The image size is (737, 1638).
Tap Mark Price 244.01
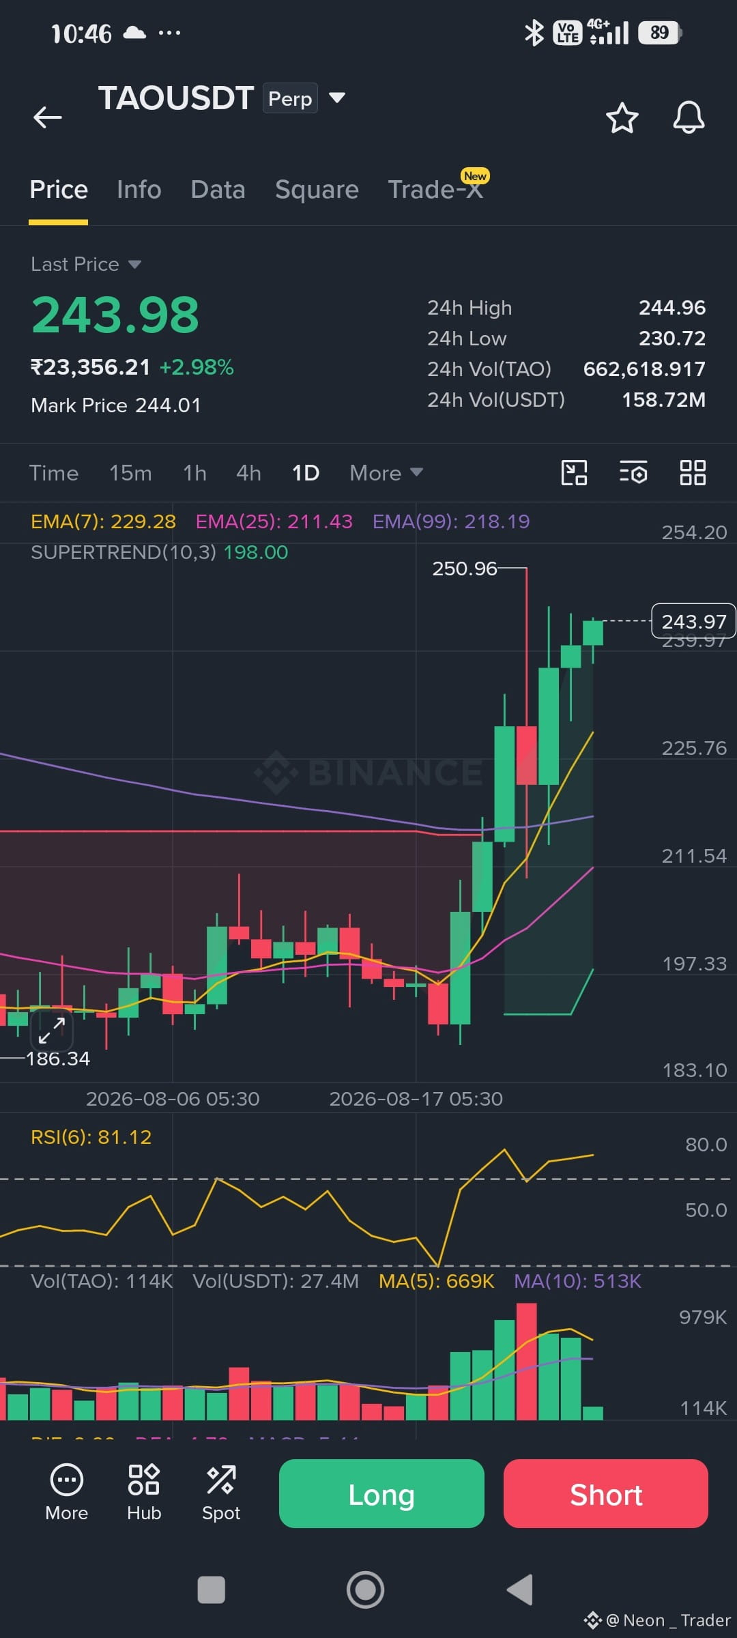(x=116, y=405)
